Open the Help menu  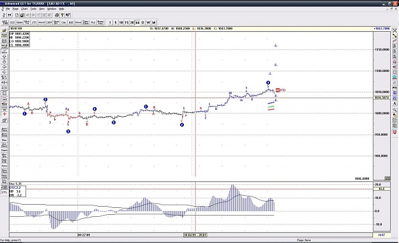click(x=61, y=9)
